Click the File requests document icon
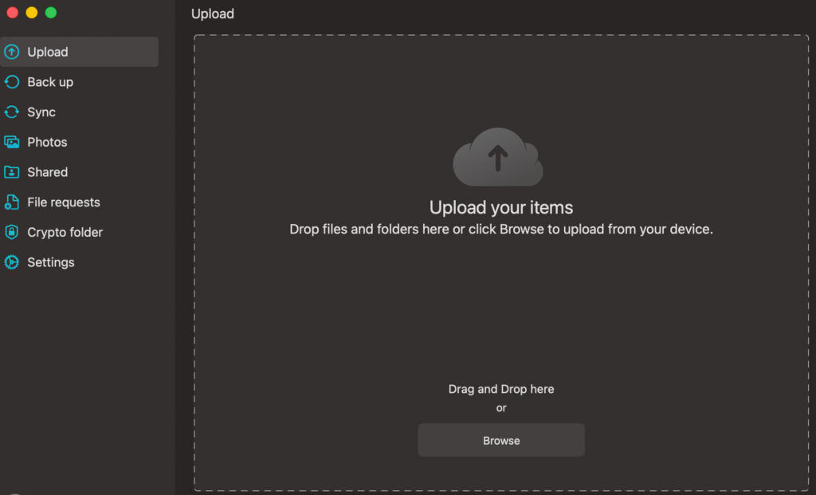Viewport: 816px width, 495px height. click(14, 202)
